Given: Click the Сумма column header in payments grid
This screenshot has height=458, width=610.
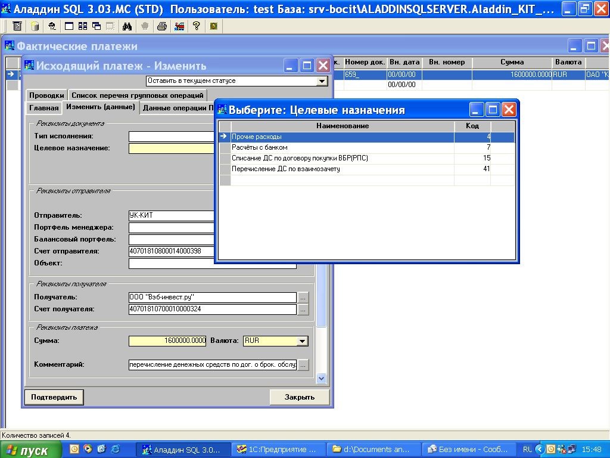Looking at the screenshot, I should point(512,62).
